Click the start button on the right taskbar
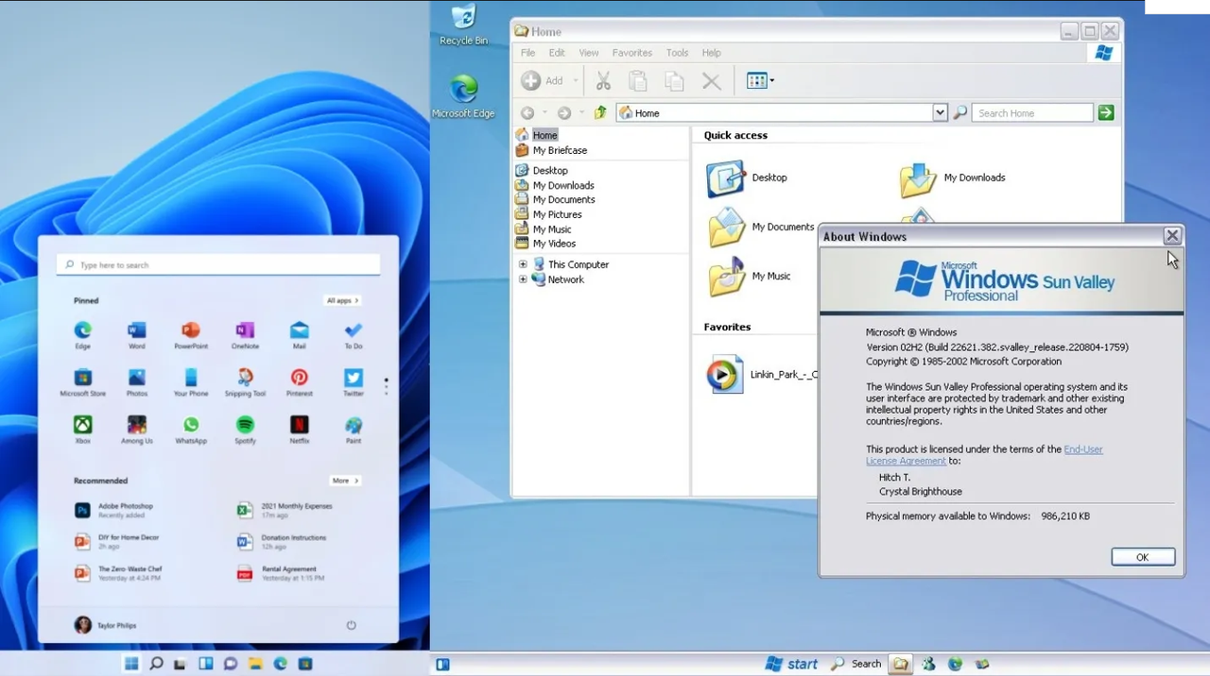The height and width of the screenshot is (676, 1210). (791, 664)
